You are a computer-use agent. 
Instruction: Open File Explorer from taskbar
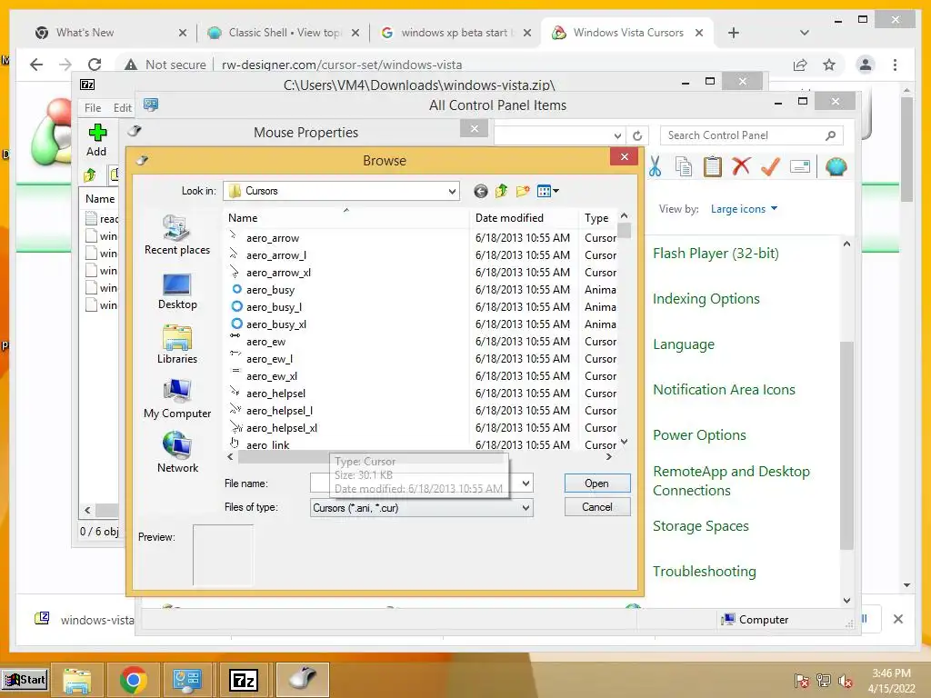(x=77, y=680)
